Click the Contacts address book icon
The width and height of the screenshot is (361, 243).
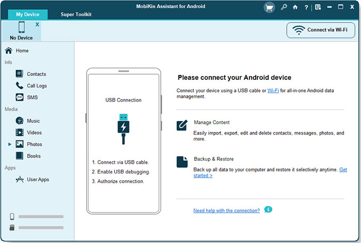(x=20, y=74)
